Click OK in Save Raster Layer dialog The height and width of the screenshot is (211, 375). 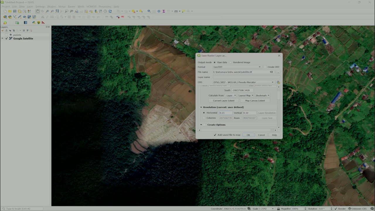[248, 135]
